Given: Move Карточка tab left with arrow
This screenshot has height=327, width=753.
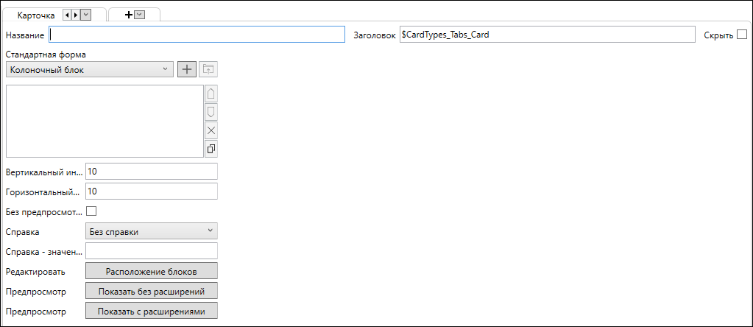Looking at the screenshot, I should [x=68, y=15].
